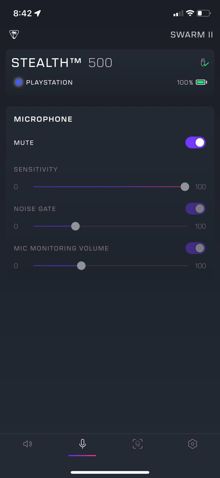220x478 pixels.
Task: Tap the Sensitivity slider handle
Action: [x=185, y=187]
